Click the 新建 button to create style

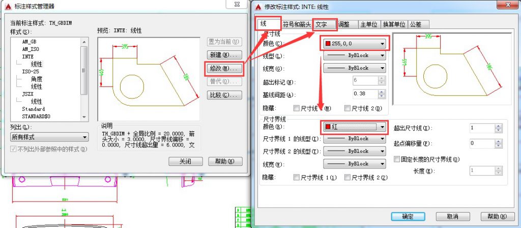coord(224,54)
